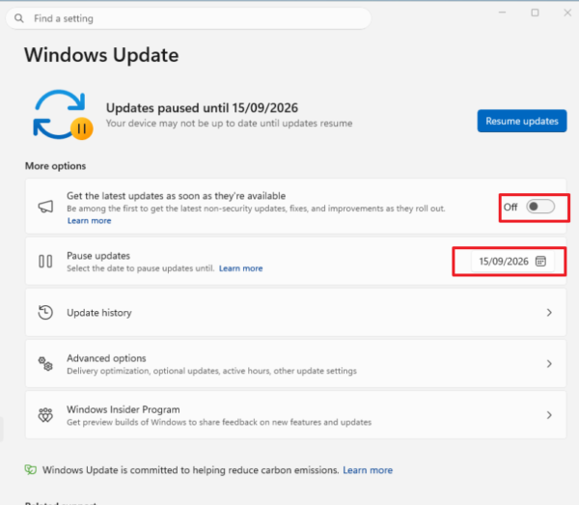Screen dimensions: 579x505
Task: Open Windows Insider Program chevron arrow
Action: (549, 415)
